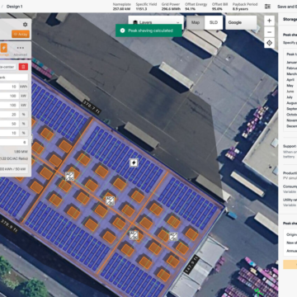Open the Advanced tab with three dots
The height and width of the screenshot is (297, 297).
[x=21, y=50]
